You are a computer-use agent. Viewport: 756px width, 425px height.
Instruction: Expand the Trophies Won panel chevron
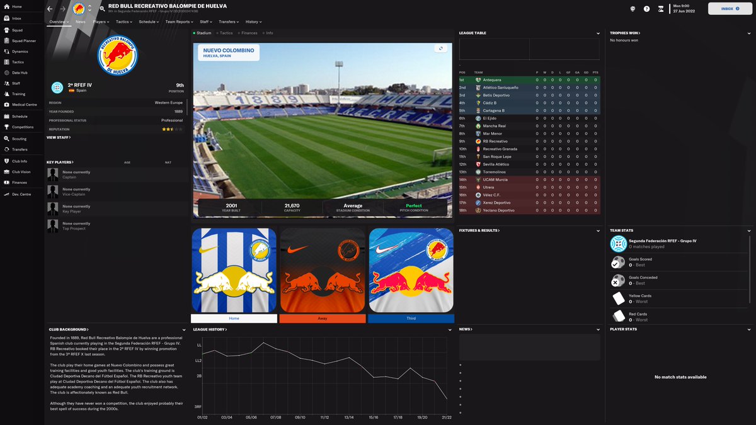(x=748, y=33)
